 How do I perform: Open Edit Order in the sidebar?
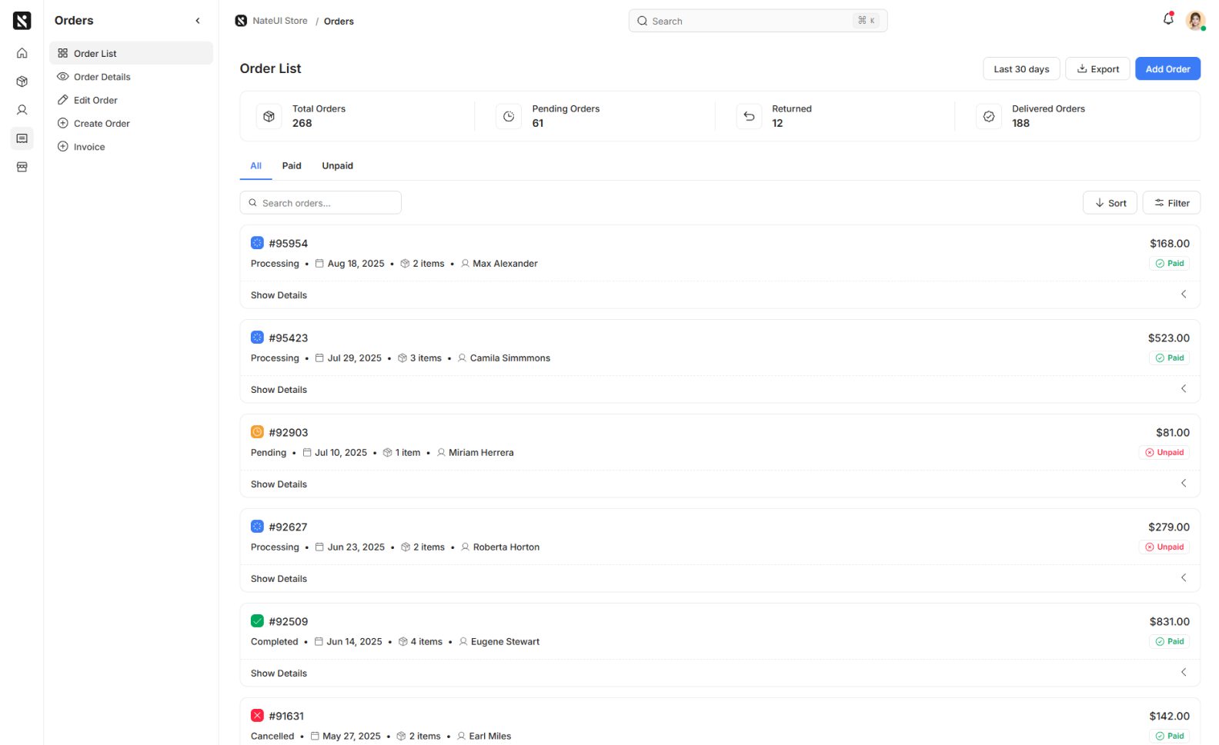(131, 100)
